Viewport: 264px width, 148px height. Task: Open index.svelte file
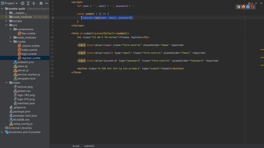tap(29, 50)
